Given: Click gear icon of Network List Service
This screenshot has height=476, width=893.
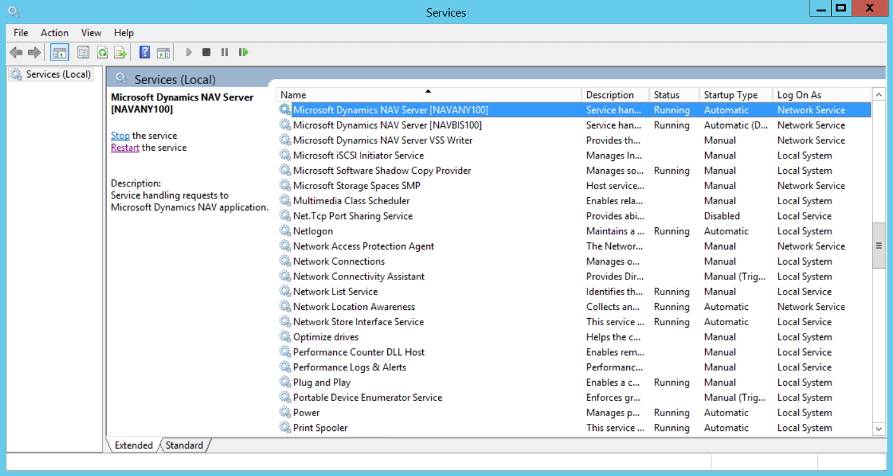Looking at the screenshot, I should tap(285, 291).
